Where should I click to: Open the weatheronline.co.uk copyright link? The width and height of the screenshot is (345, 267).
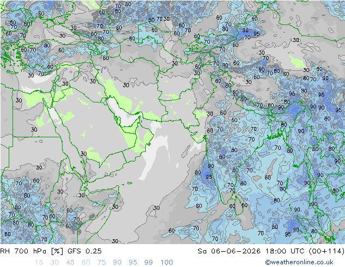pos(299,262)
